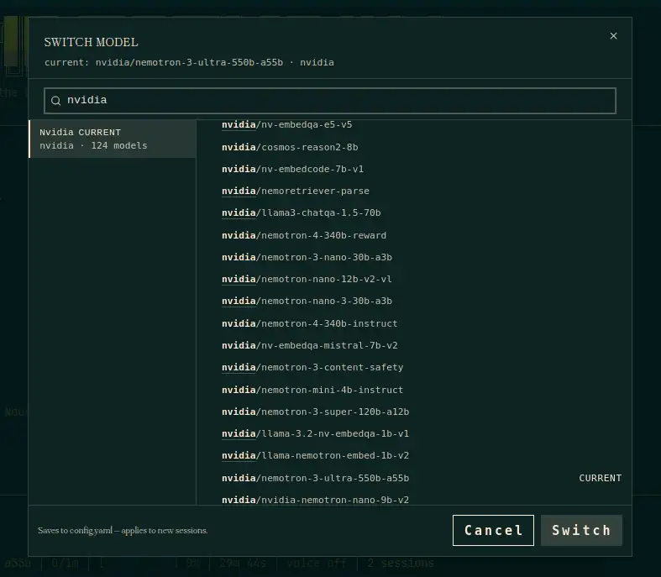Image resolution: width=661 pixels, height=577 pixels.
Task: Choose nvidia/llama3-chatqa-1.5-70b
Action: (x=415, y=212)
